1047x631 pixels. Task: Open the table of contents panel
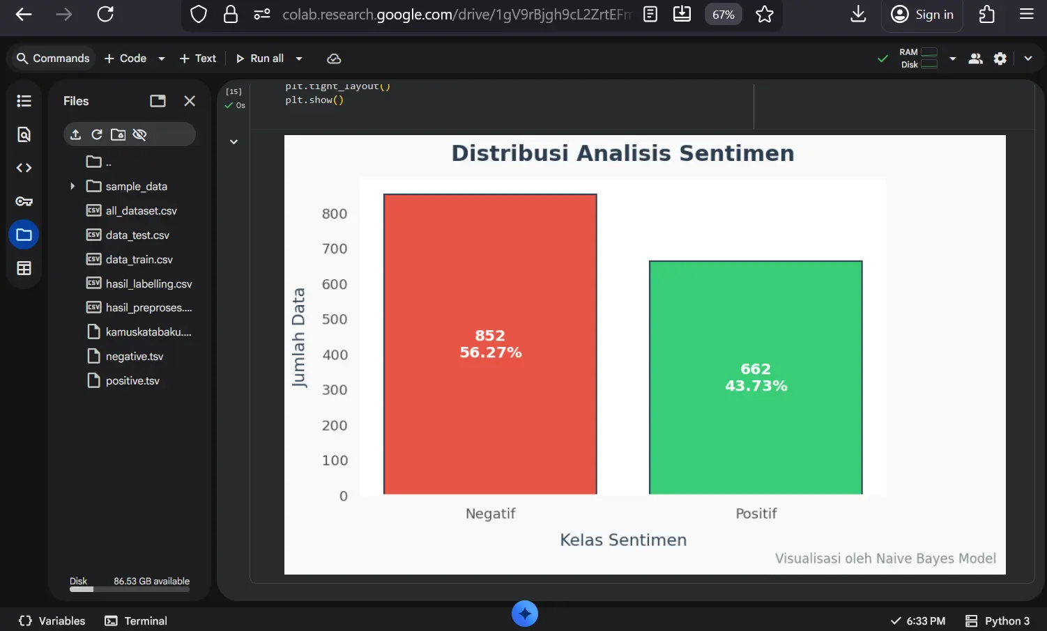click(24, 100)
